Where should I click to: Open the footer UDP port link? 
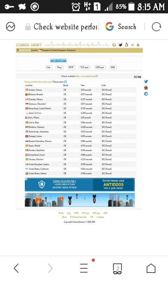[96, 213]
